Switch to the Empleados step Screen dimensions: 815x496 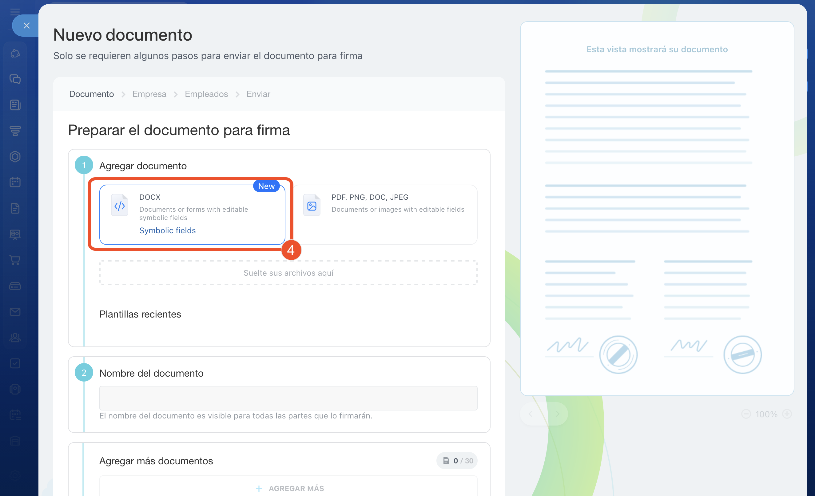click(206, 94)
